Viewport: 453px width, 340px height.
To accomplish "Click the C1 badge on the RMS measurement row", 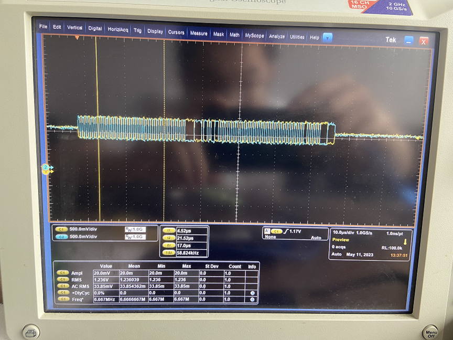I will coord(62,279).
